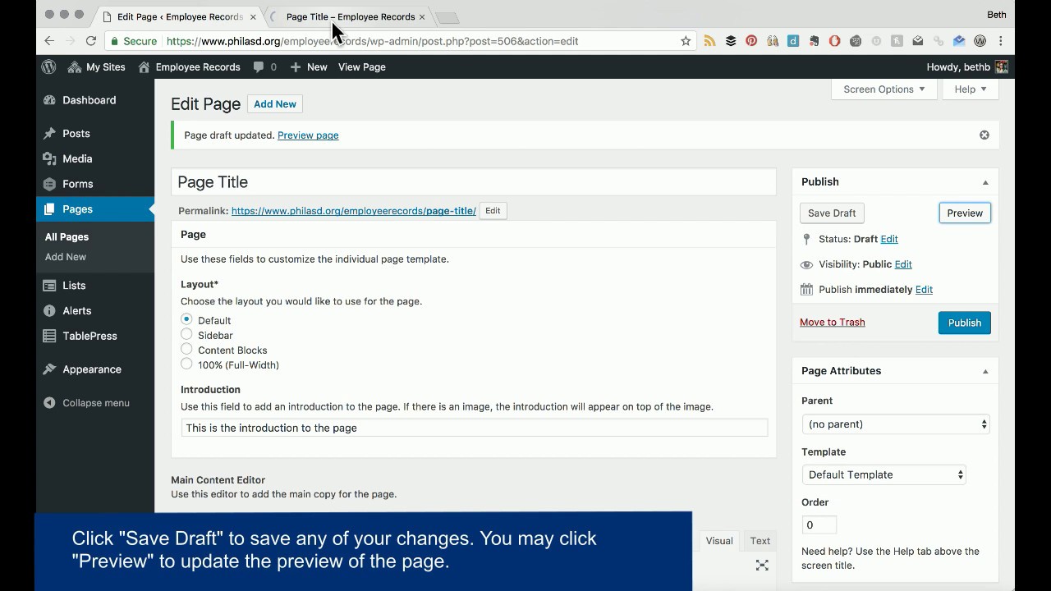Click the red hand AdBlock extension icon

pyautogui.click(x=834, y=41)
